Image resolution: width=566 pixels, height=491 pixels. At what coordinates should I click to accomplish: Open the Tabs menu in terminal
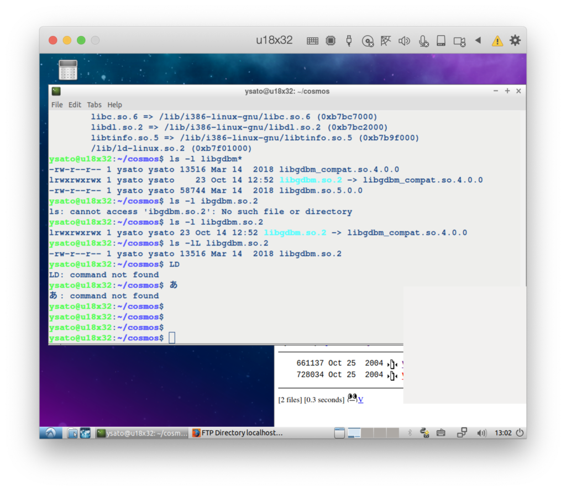pyautogui.click(x=94, y=105)
